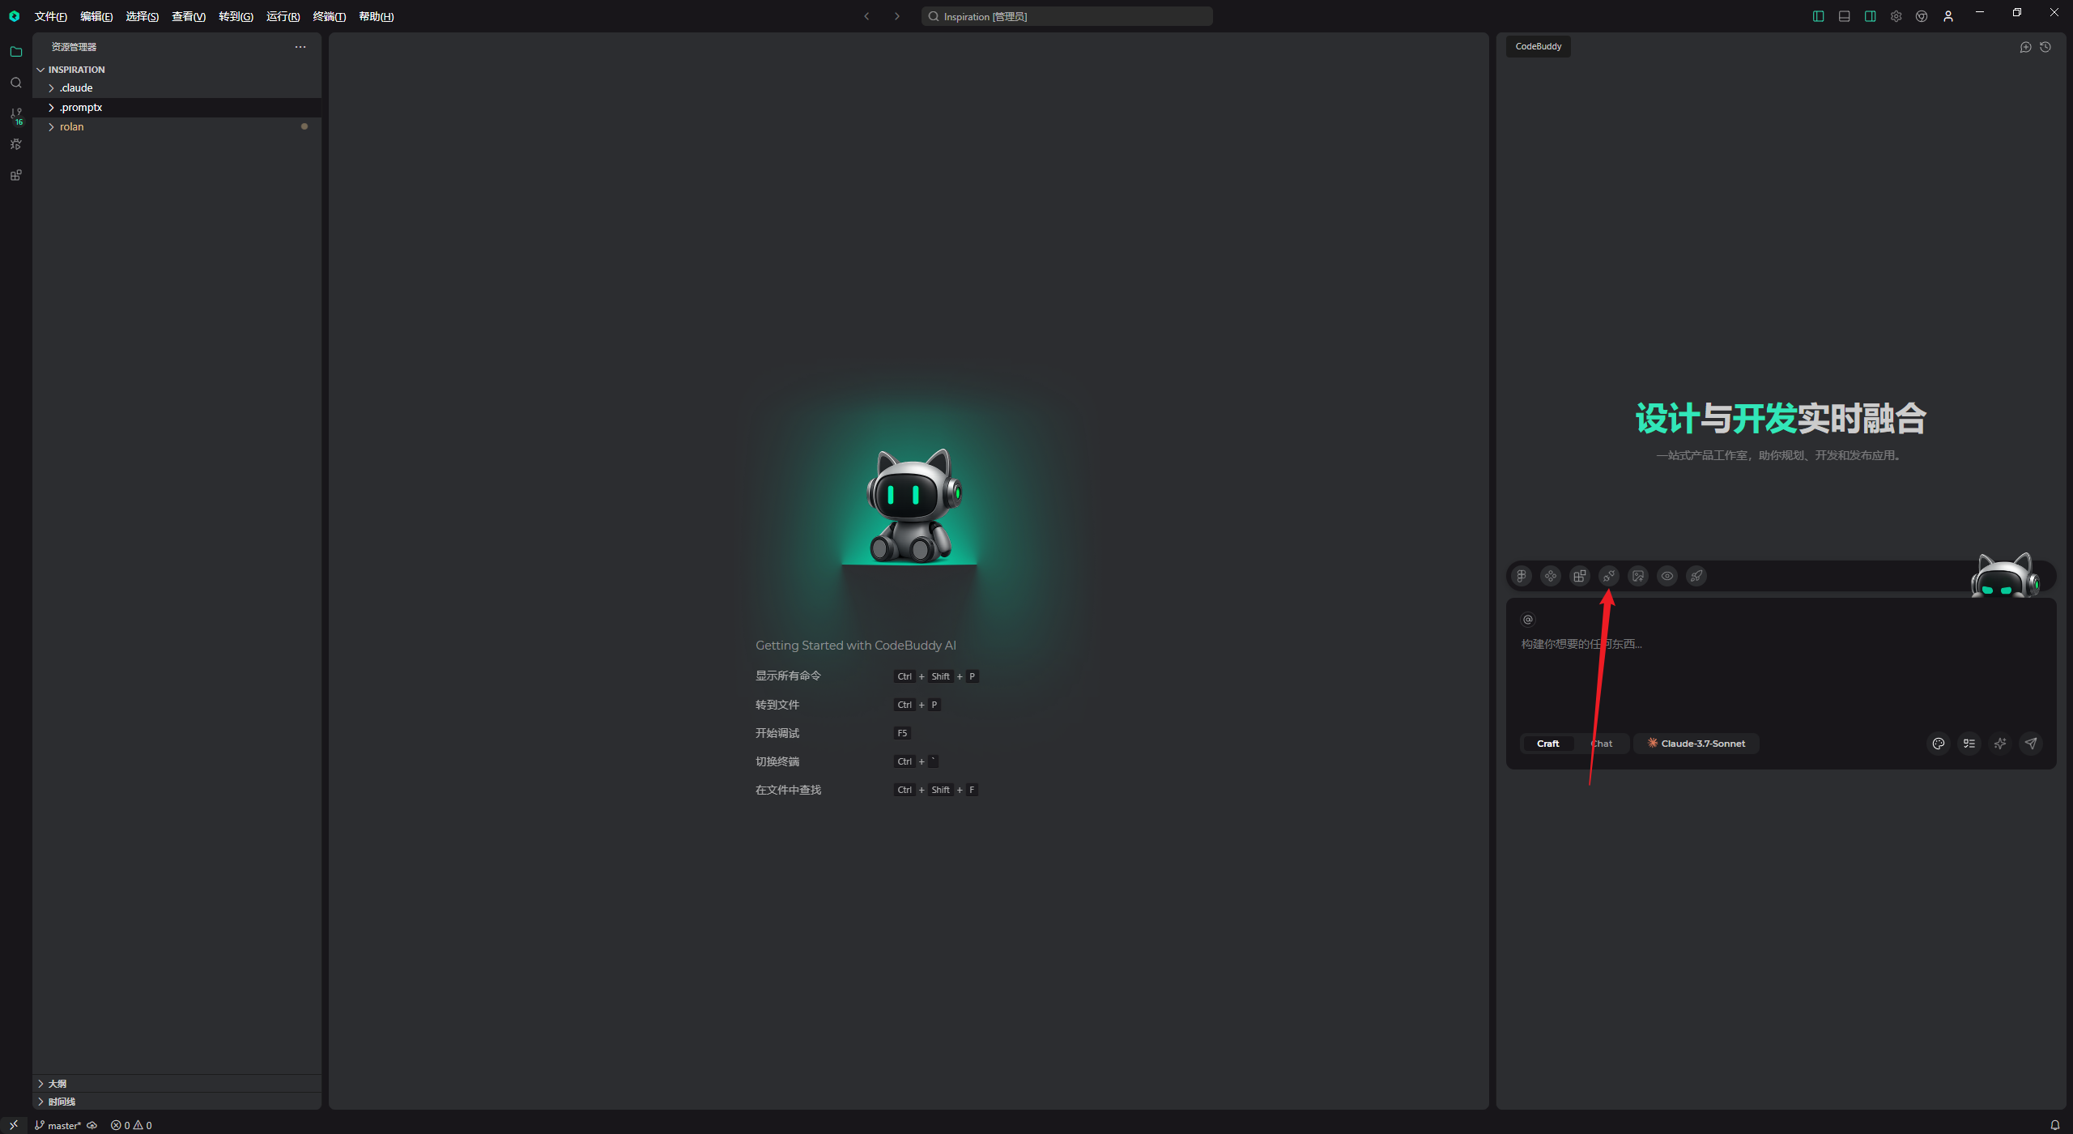The image size is (2073, 1134).
Task: Open account profile icon in title bar
Action: (1948, 16)
